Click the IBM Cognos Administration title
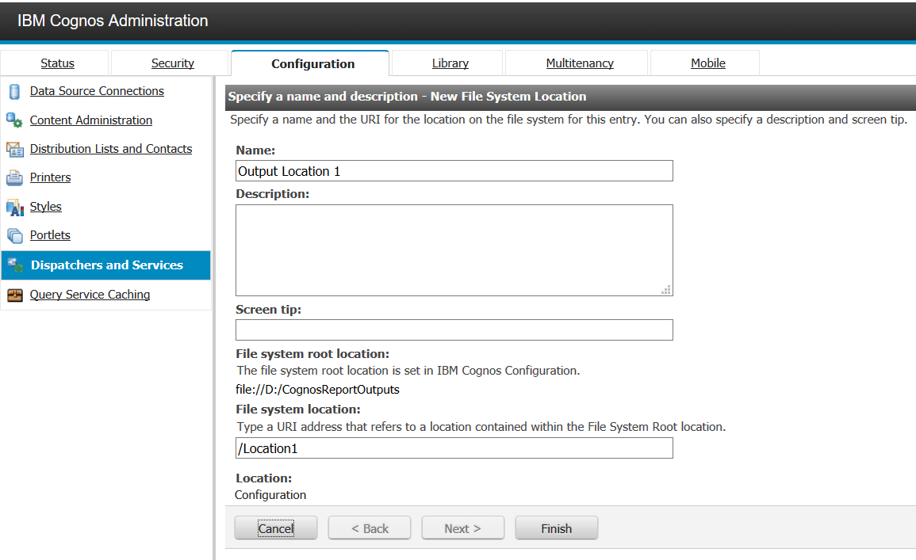This screenshot has height=560, width=916. [x=112, y=21]
